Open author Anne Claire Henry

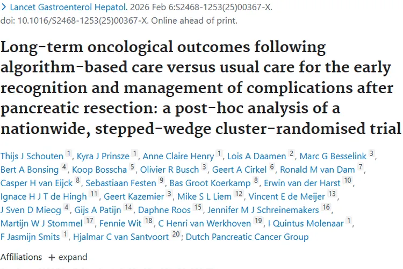[178, 157]
